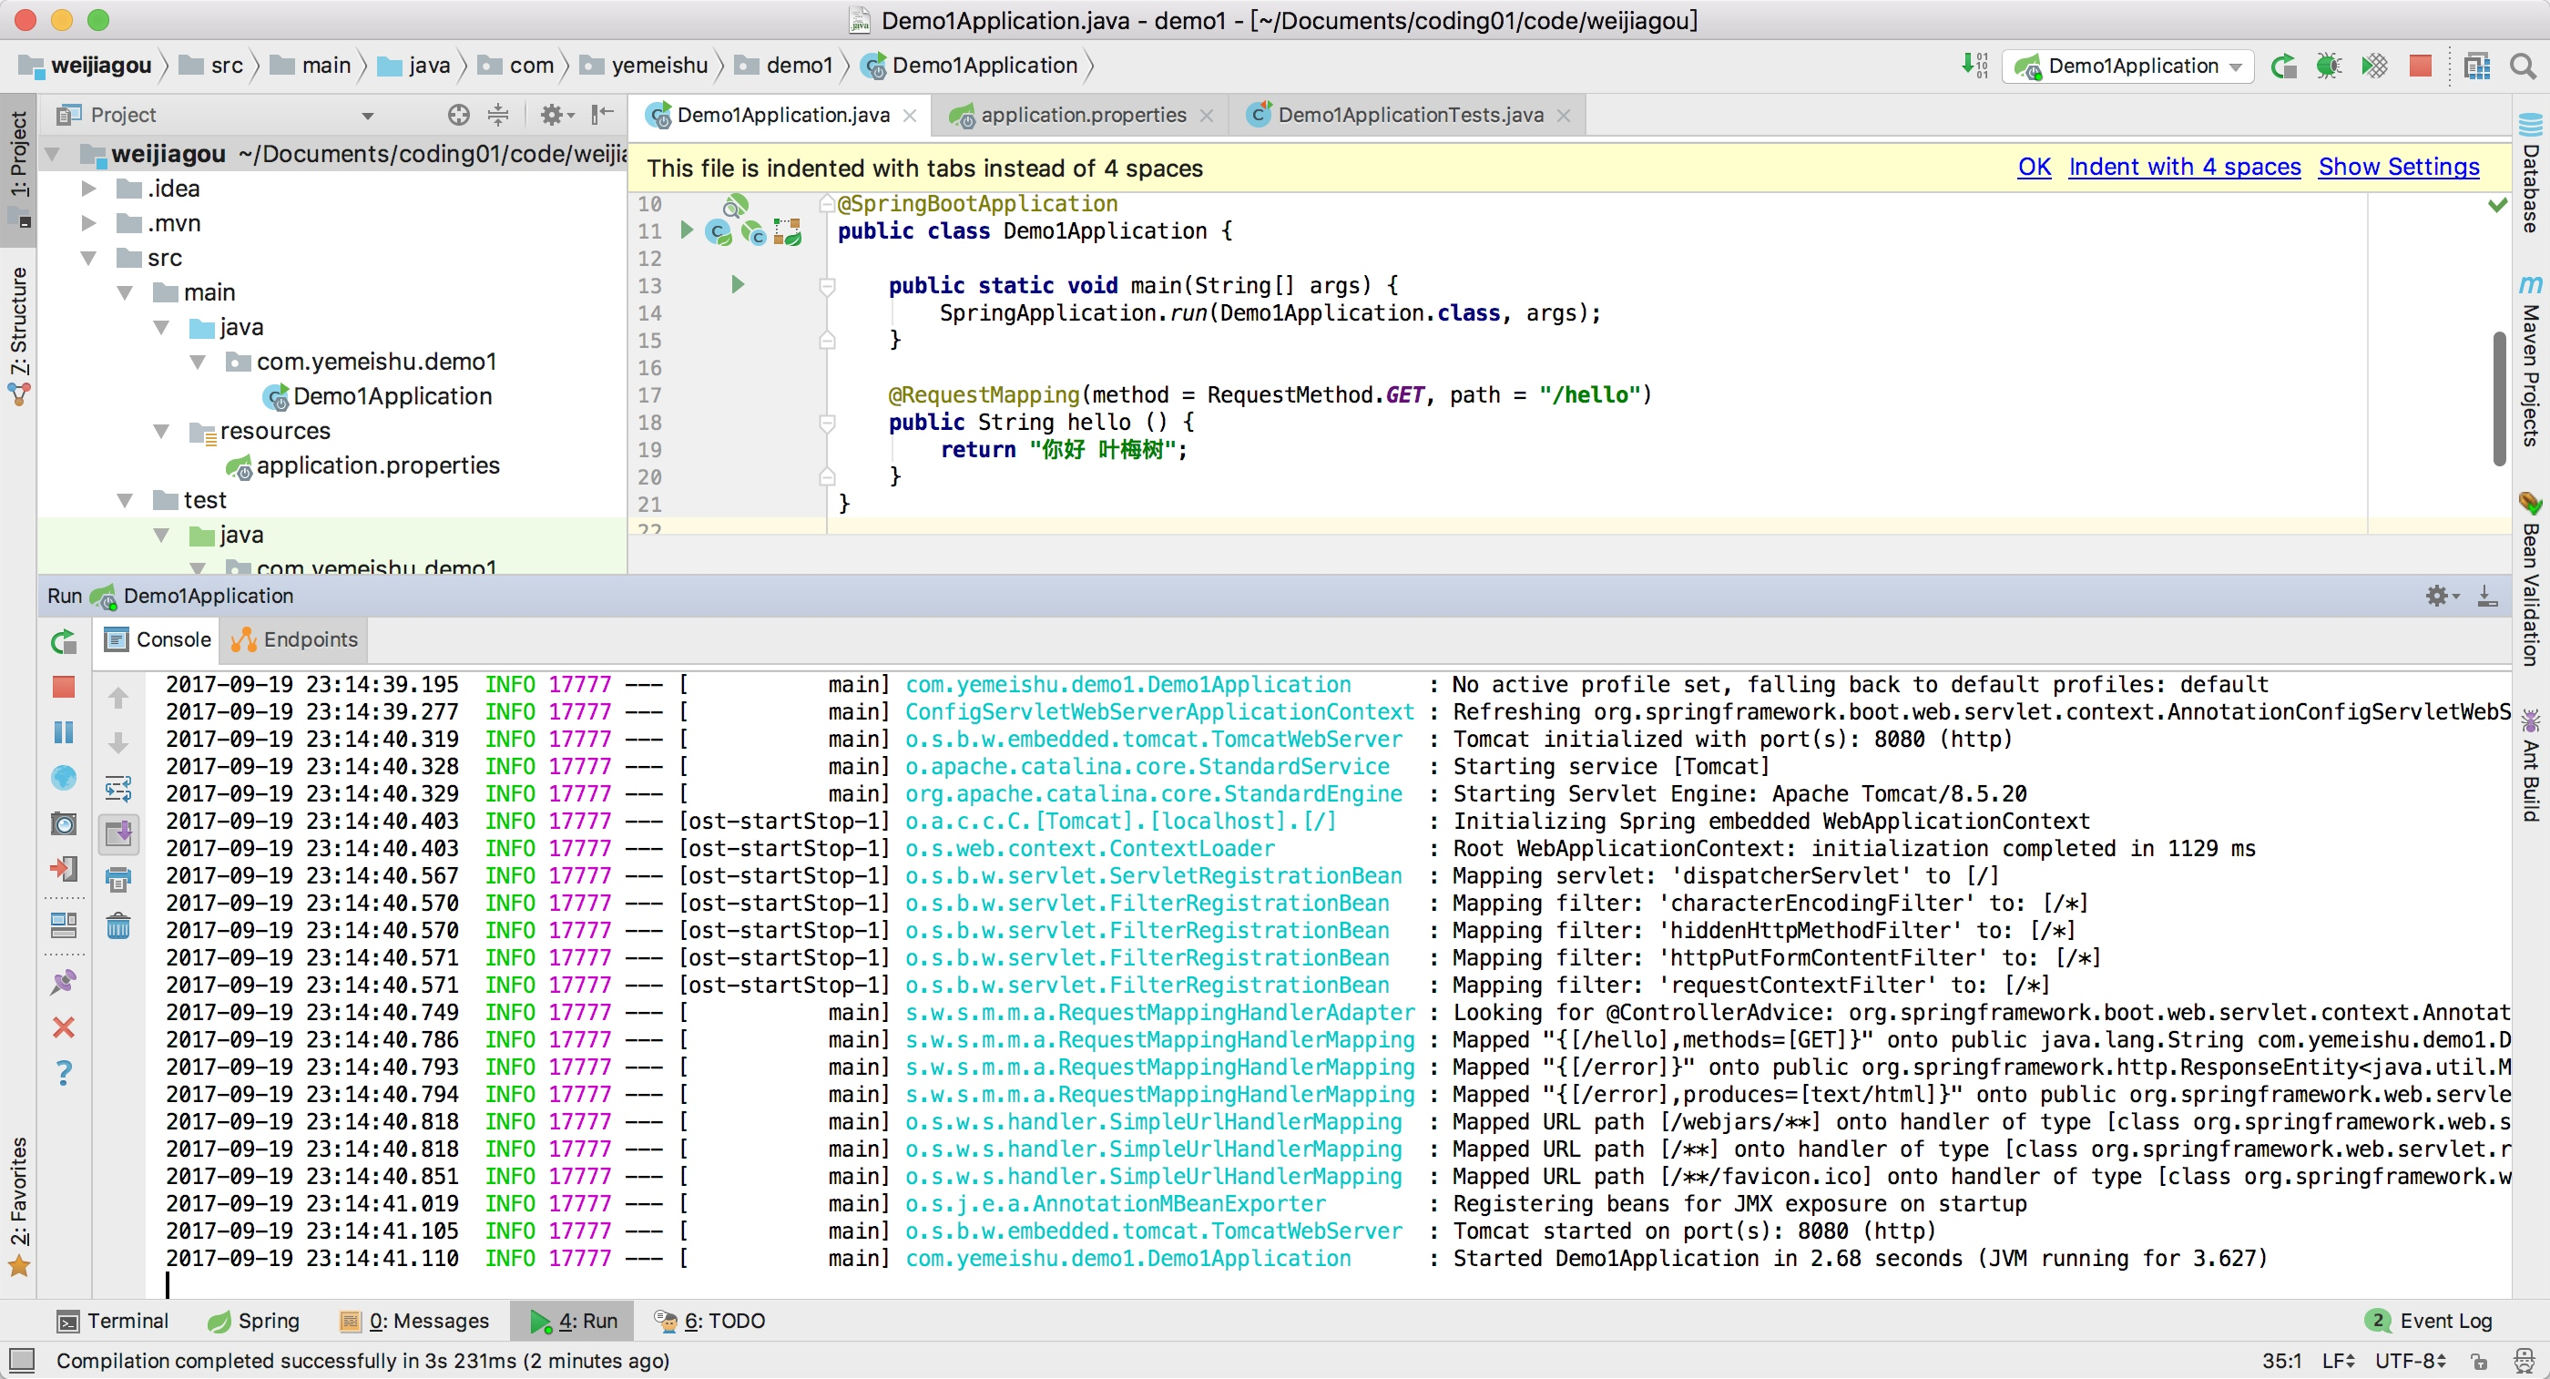Open Search Everywhere magnifier icon

pos(2523,66)
